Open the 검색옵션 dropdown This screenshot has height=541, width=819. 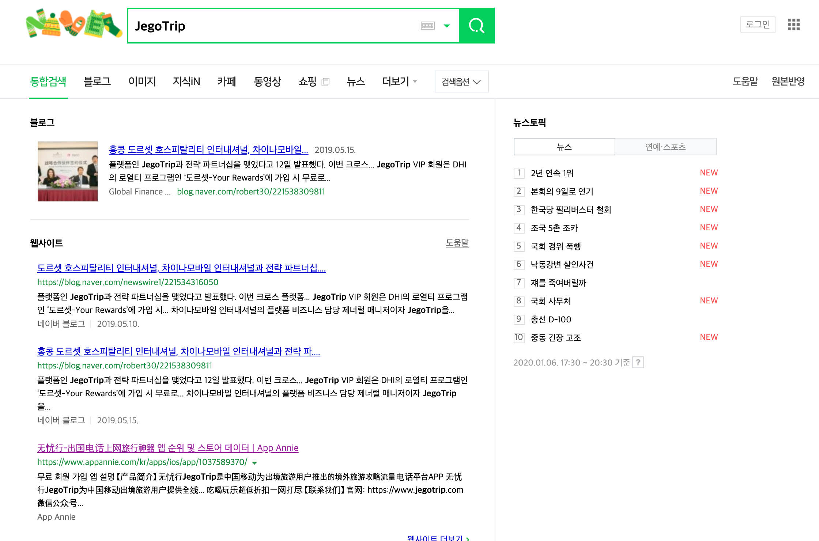[x=461, y=82]
